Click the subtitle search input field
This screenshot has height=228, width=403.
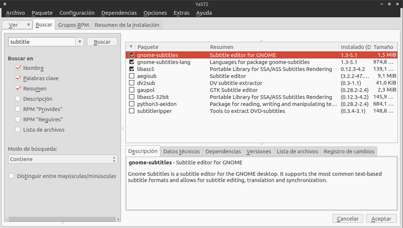coord(41,42)
